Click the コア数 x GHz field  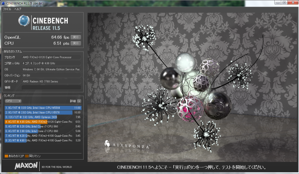[51, 63]
